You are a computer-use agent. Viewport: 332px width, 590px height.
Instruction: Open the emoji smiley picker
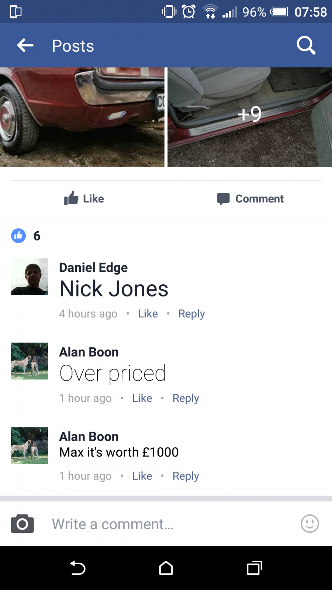[309, 524]
